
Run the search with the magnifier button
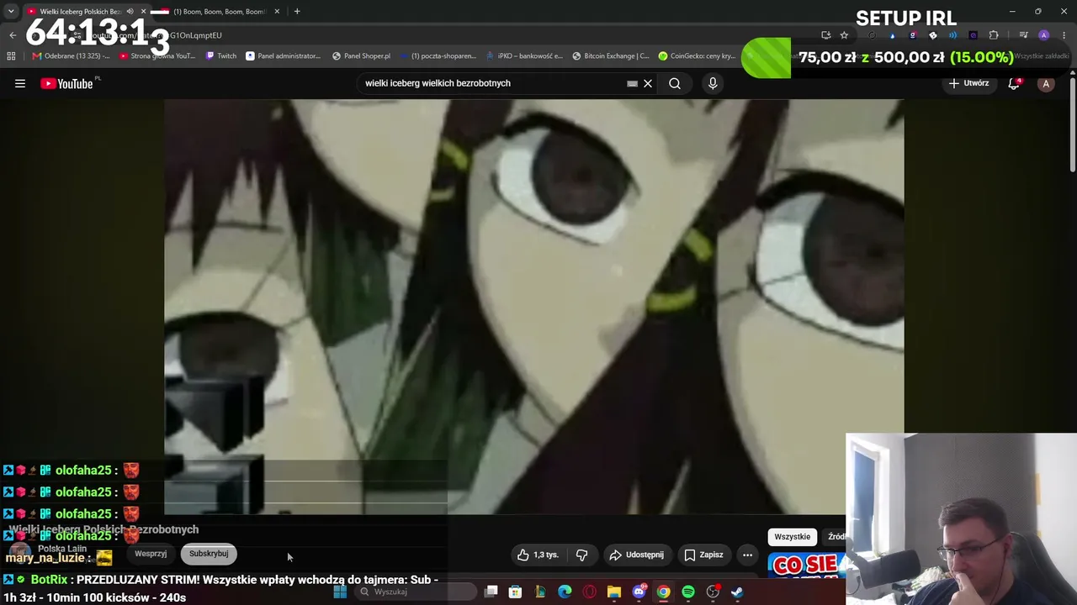pos(675,83)
